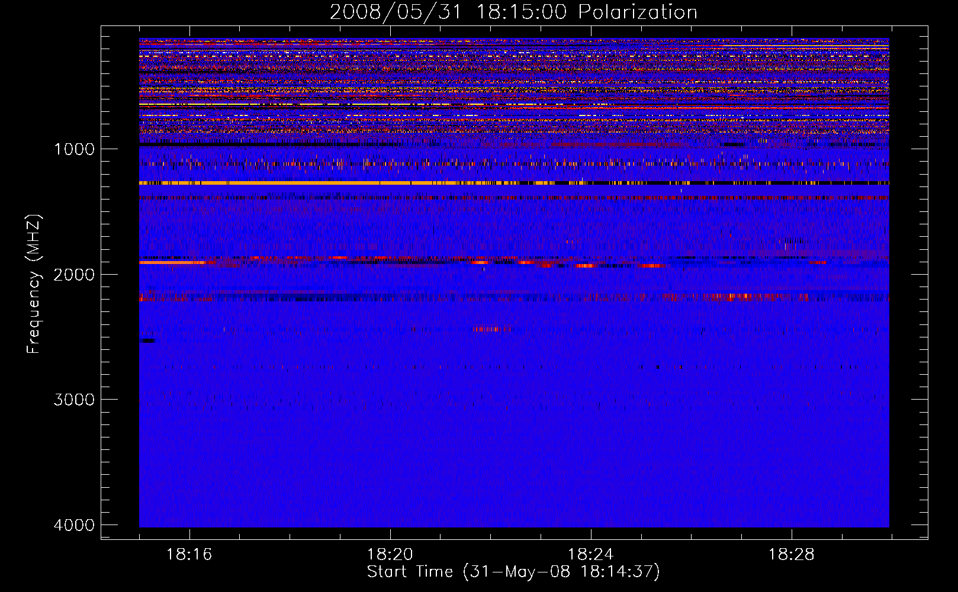Click the "Start Time (31-May-08 18:14:37)" label

point(513,572)
